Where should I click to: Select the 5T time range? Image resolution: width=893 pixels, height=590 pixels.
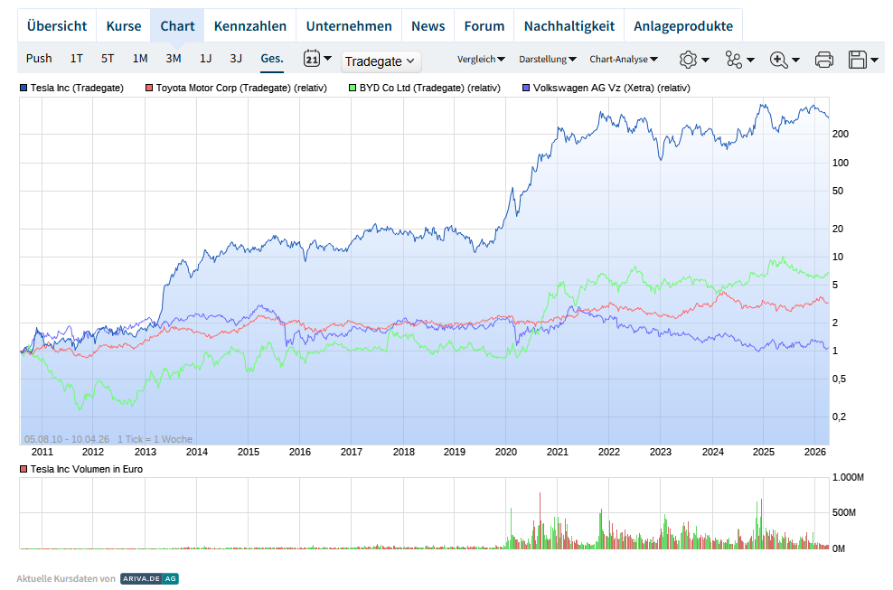coord(108,59)
